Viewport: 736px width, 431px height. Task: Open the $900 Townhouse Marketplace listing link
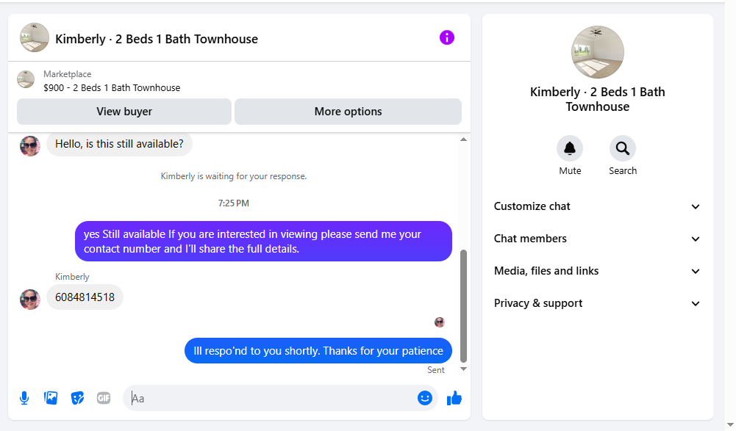pos(112,87)
